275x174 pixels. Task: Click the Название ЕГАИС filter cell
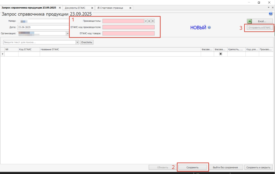pyautogui.click(x=120, y=54)
